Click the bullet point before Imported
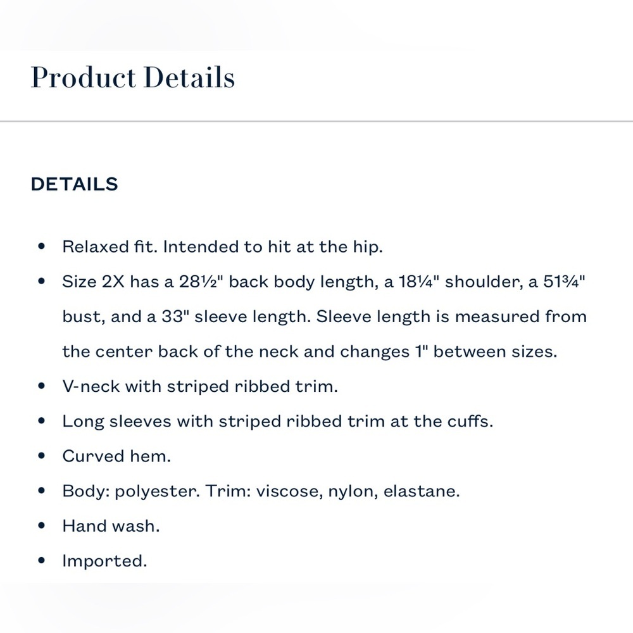This screenshot has width=633, height=633. 41,561
